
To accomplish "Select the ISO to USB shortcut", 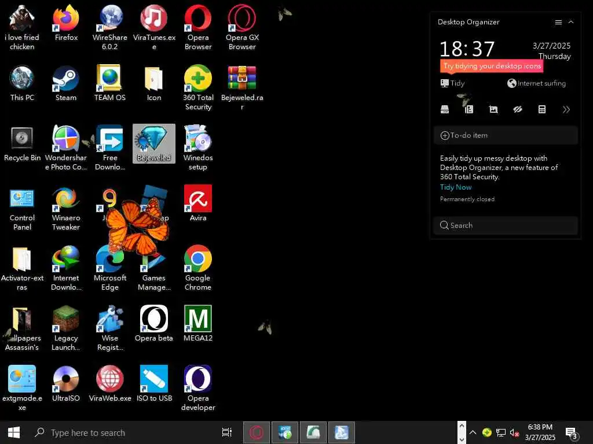I will coord(154,384).
